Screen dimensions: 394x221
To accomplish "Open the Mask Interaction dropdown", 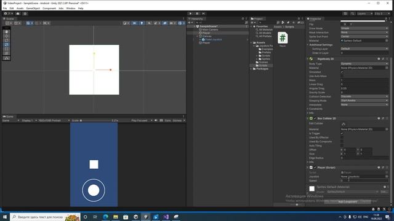I will [x=364, y=33].
